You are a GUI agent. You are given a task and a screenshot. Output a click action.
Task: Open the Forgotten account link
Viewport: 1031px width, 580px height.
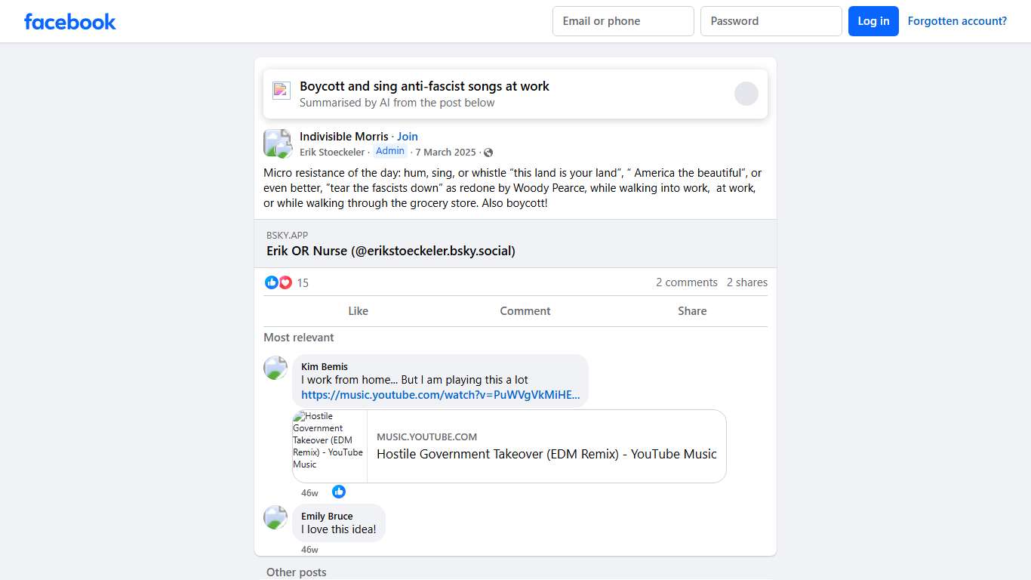pos(957,21)
